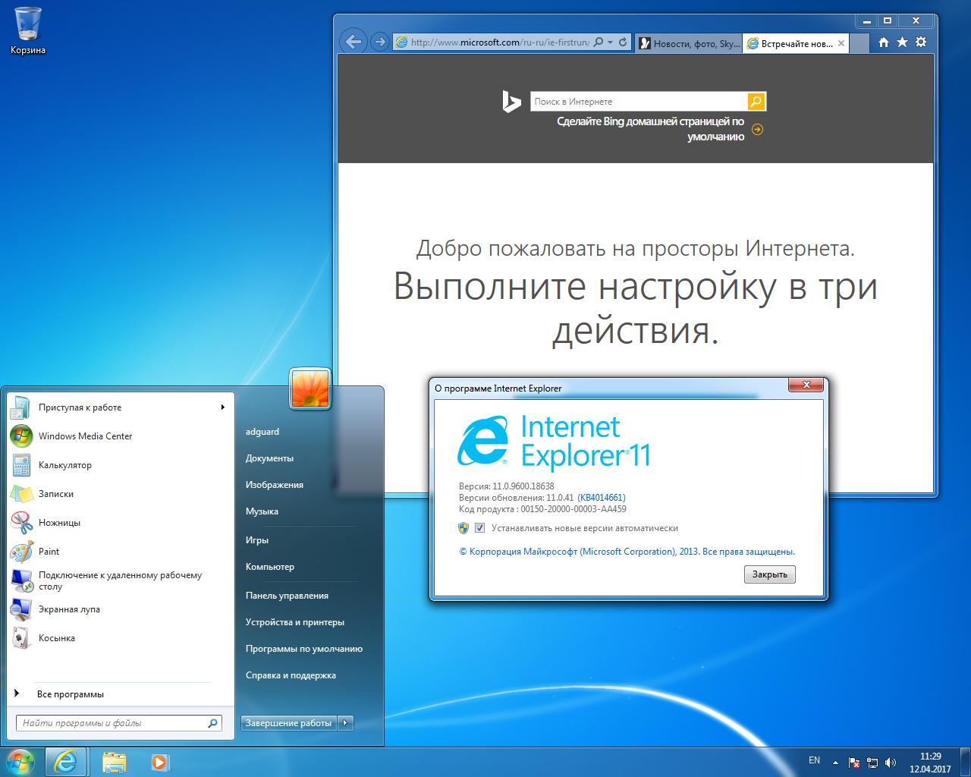Viewport: 971px width, 777px height.
Task: Open the address bar autocomplete dropdown arrow
Action: click(611, 42)
